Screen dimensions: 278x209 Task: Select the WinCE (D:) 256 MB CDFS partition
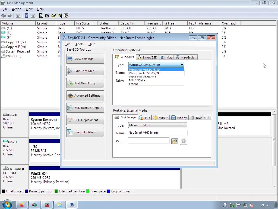(x=105, y=179)
